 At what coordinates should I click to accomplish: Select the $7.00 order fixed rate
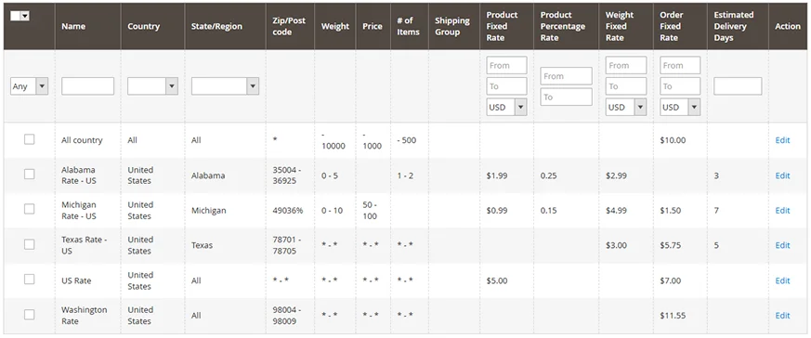(671, 280)
